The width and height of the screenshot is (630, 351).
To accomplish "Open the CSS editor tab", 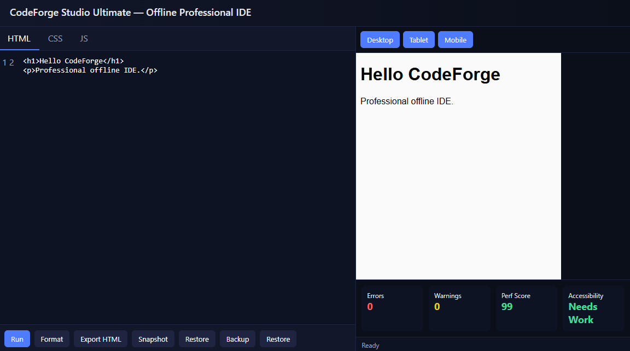I will point(55,39).
